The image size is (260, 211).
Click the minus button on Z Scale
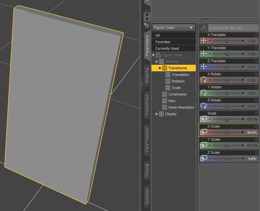pyautogui.click(x=210, y=159)
